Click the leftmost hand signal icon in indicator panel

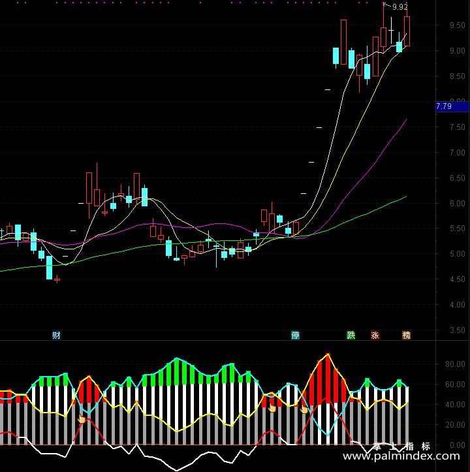click(x=82, y=418)
